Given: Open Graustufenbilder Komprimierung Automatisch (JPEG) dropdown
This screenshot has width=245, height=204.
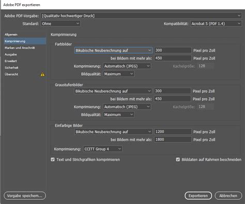Looking at the screenshot, I should coord(127,107).
